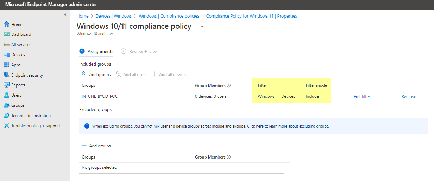Open Users in the left navigation
434x181 pixels.
[x=16, y=95]
